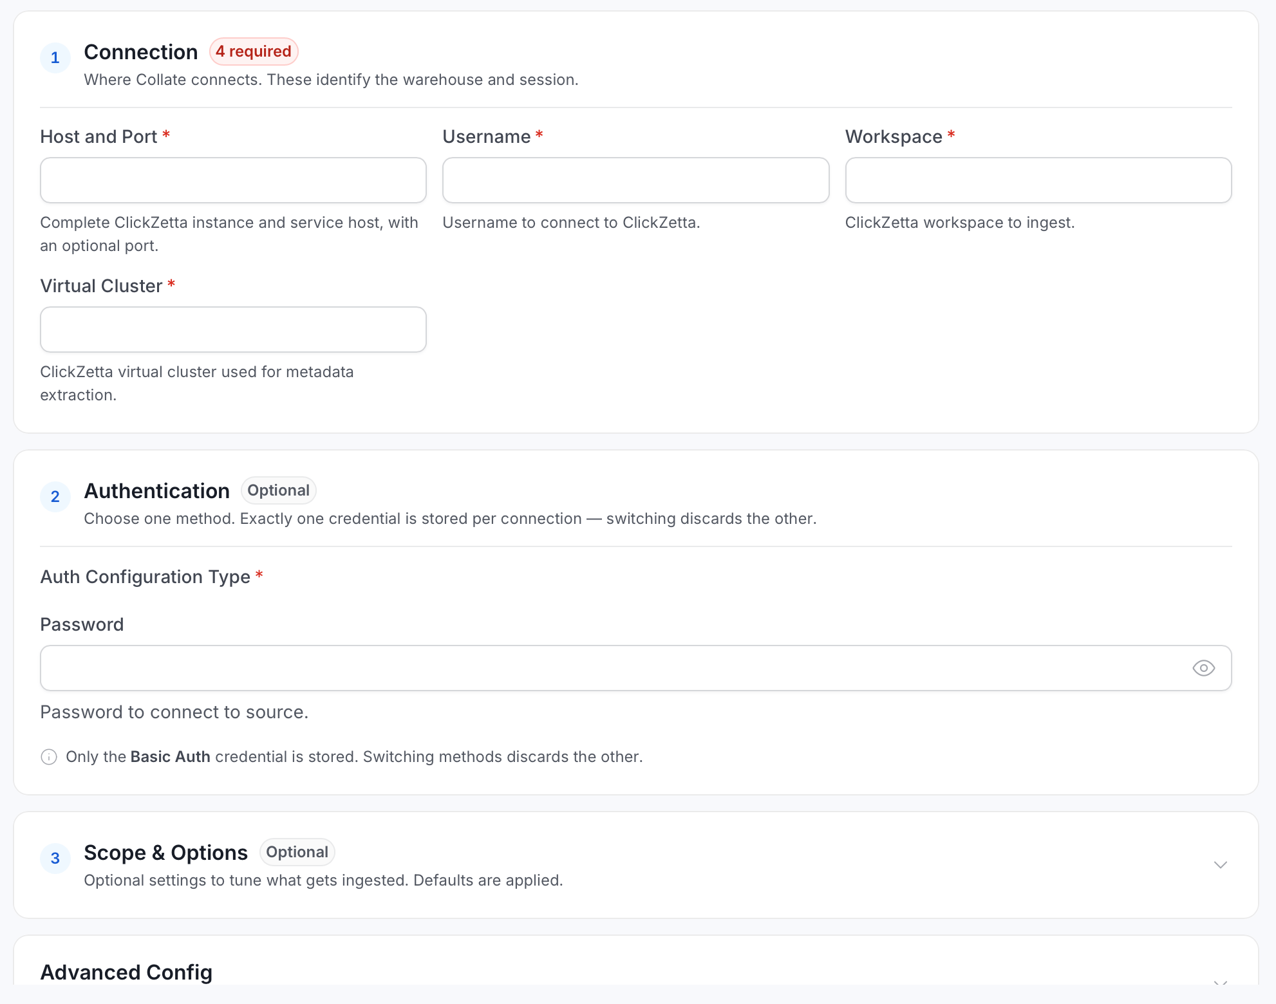Click the step 2 number badge
1276x1004 pixels.
click(55, 497)
